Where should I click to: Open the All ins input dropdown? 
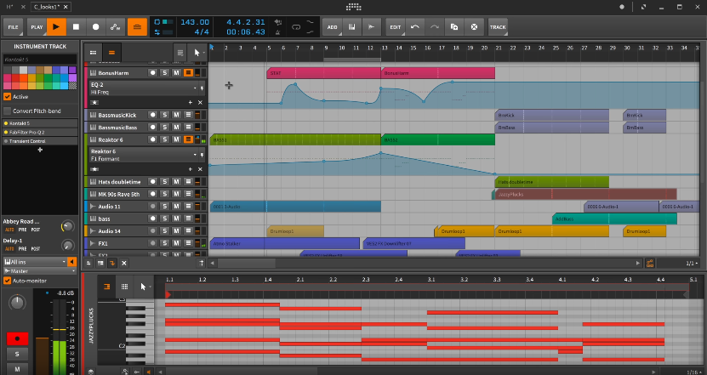[35, 262]
